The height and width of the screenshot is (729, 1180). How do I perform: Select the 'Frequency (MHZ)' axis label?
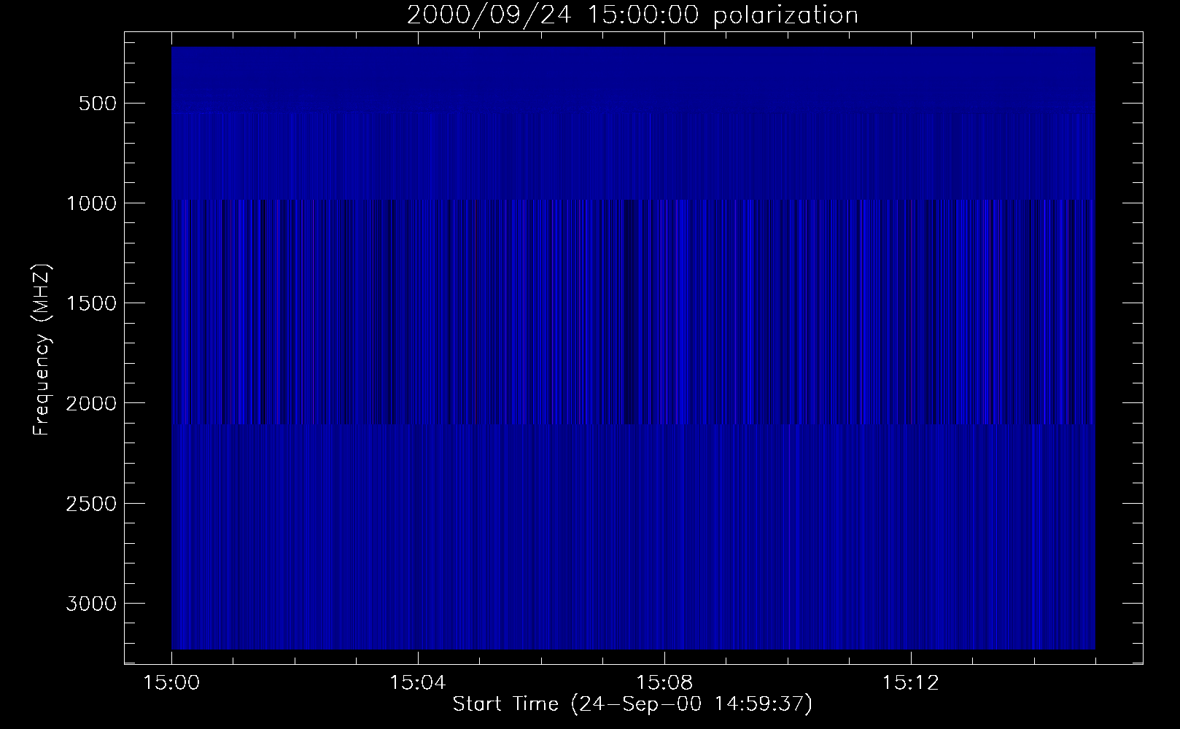coord(42,350)
